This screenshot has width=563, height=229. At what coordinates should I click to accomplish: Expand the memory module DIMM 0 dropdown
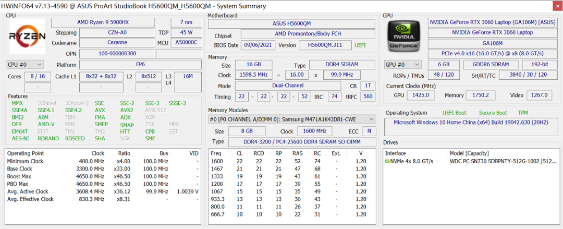(x=292, y=119)
